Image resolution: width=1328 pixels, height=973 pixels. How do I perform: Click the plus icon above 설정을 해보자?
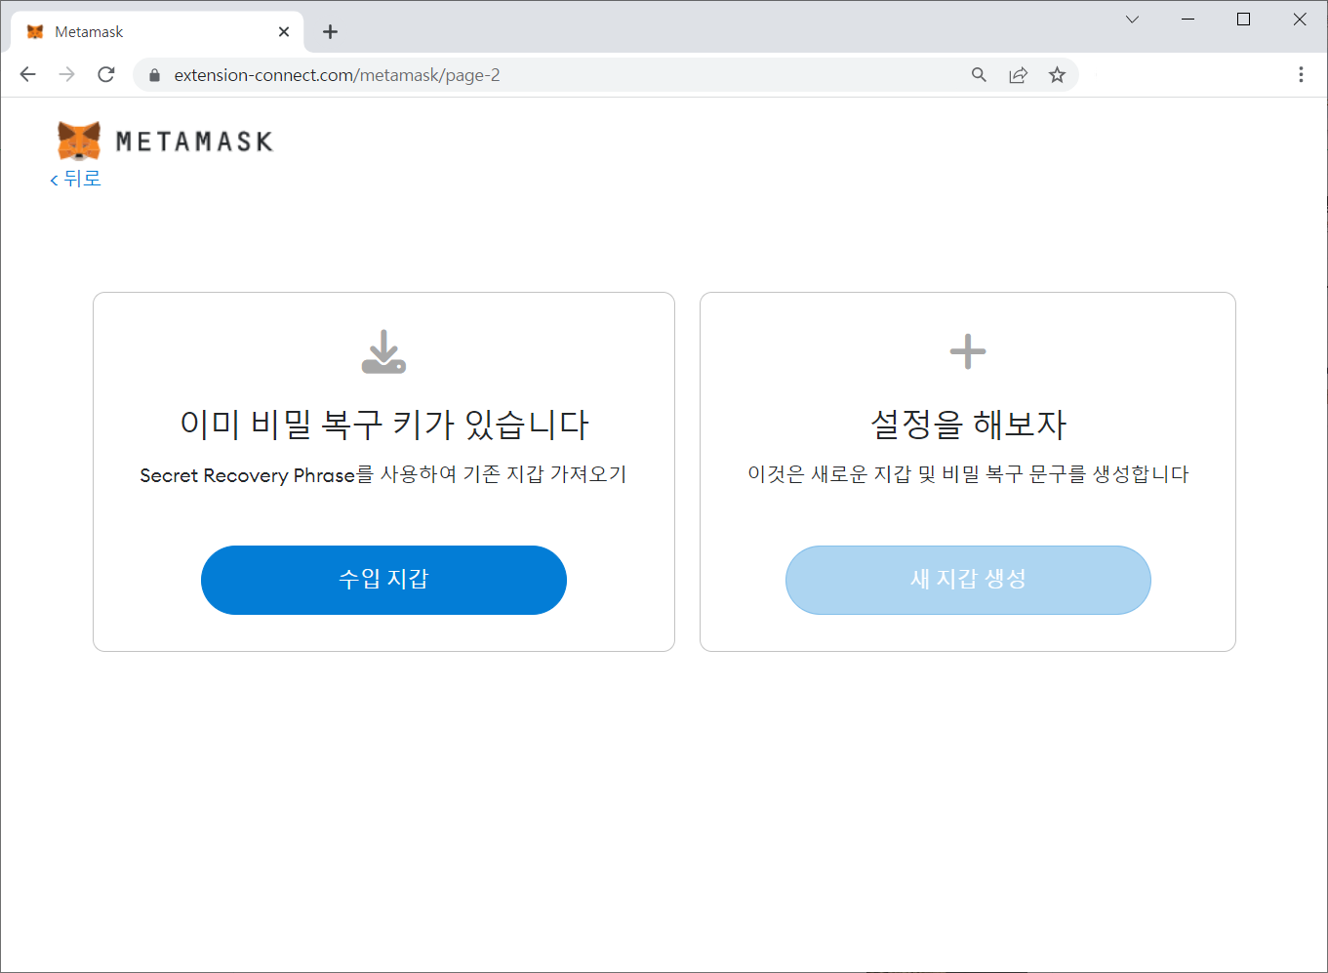coord(968,351)
